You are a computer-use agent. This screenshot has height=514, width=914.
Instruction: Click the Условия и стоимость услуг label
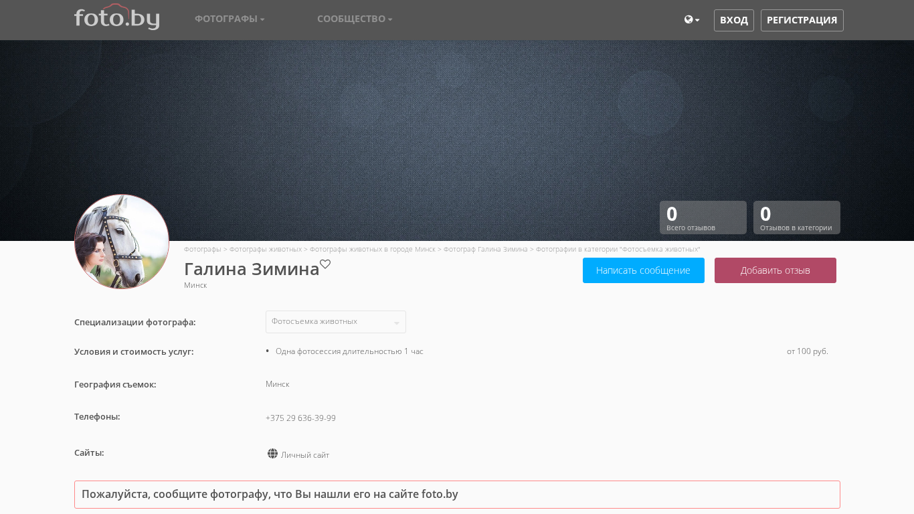click(x=134, y=351)
